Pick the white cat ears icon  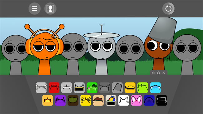pos(124,100)
